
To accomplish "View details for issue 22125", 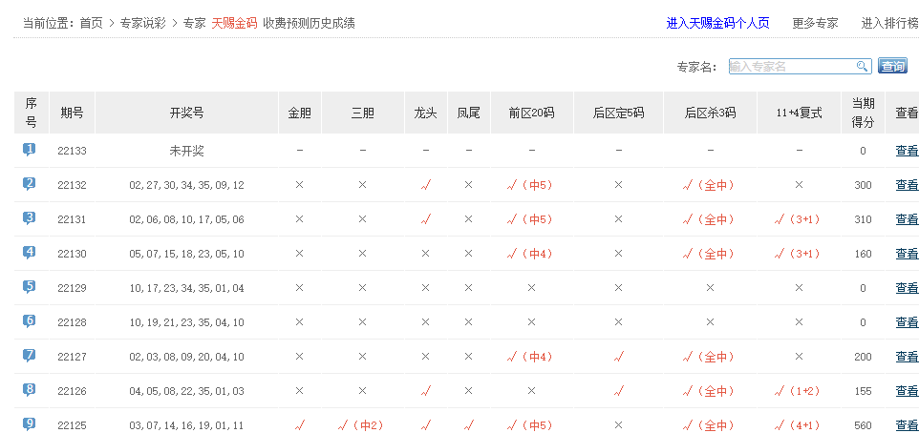I will (906, 425).
